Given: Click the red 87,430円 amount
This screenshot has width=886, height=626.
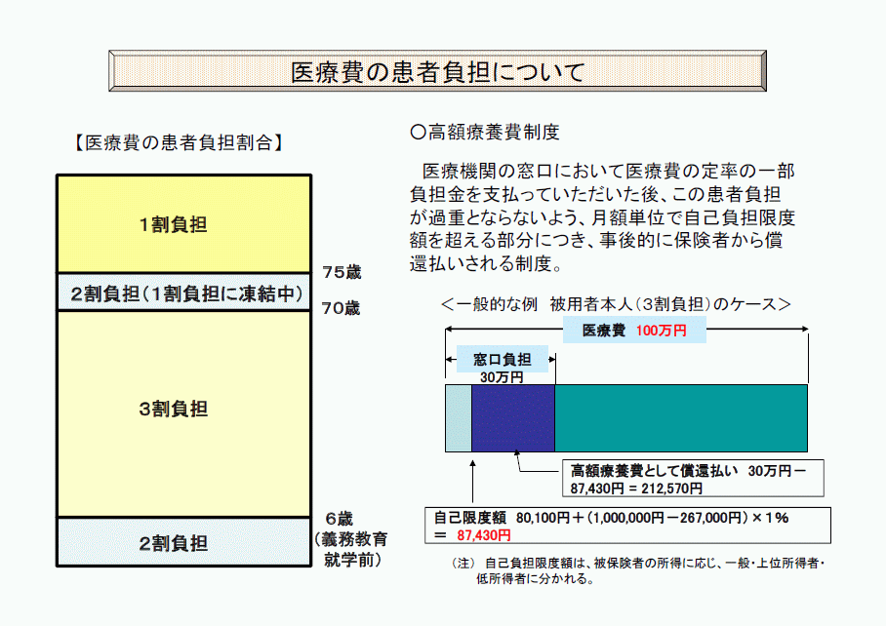Looking at the screenshot, I should (x=484, y=535).
